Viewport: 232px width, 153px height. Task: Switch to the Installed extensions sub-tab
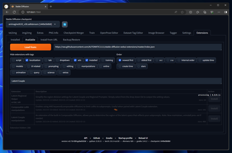[x=15, y=40]
